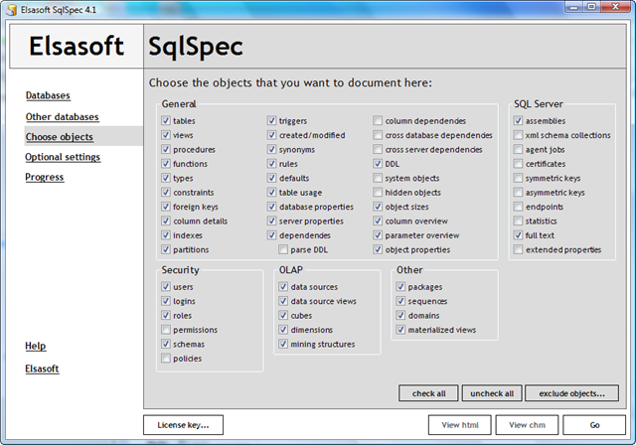Uncheck created/modified option
636x445 pixels.
tap(271, 134)
